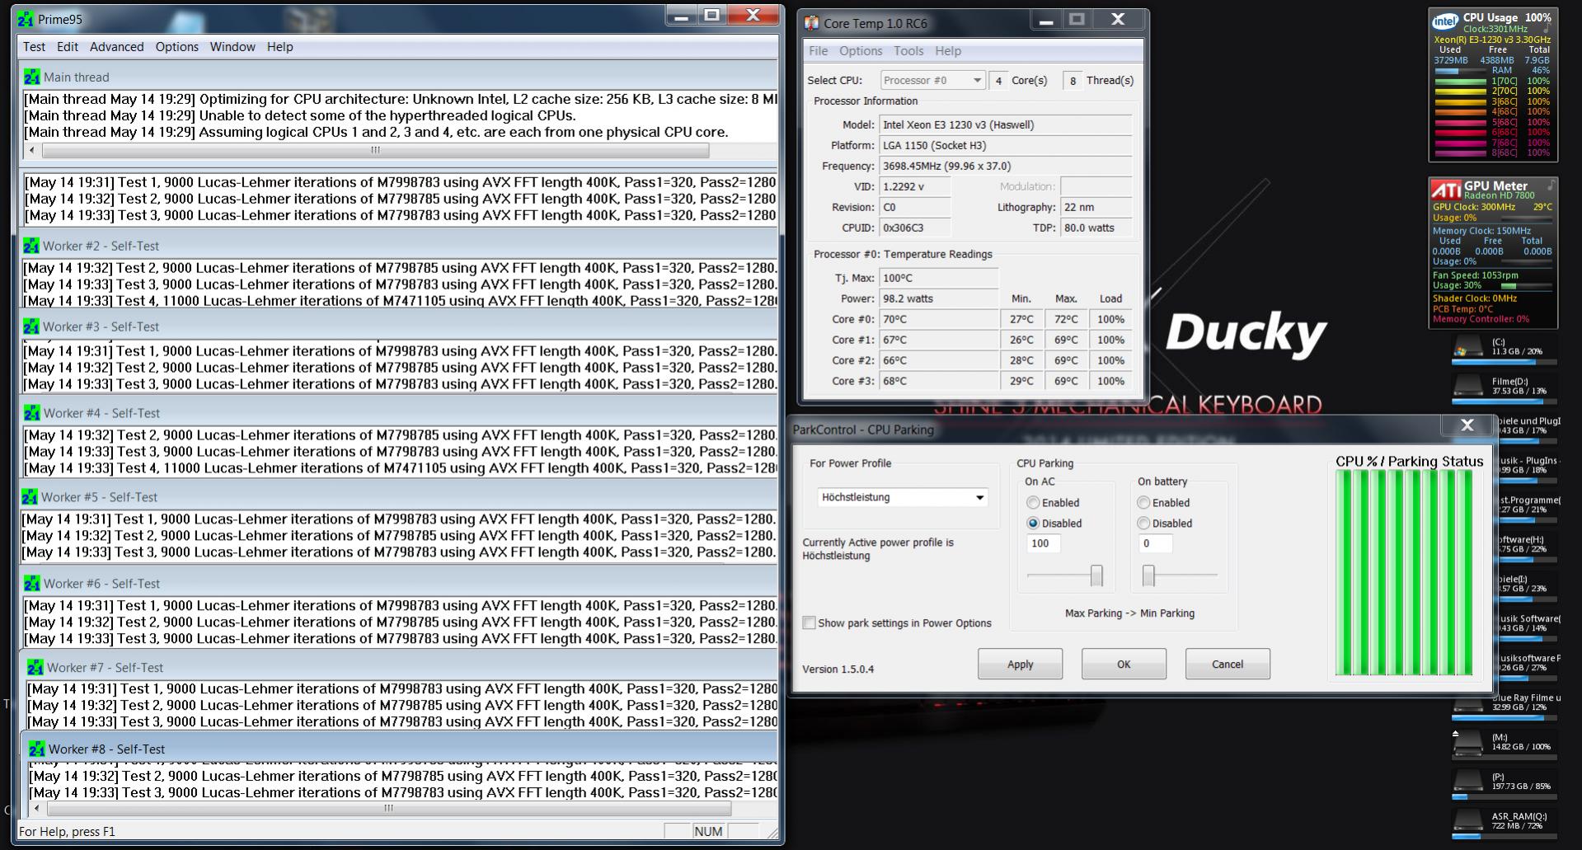Click Version 1.5.0.4 text in ParkControl
The width and height of the screenshot is (1582, 850).
(x=838, y=669)
